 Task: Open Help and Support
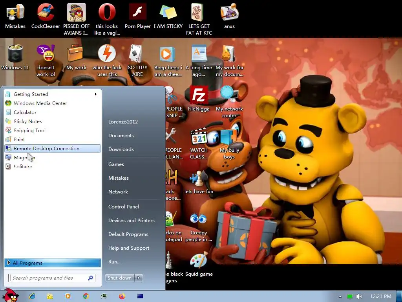point(129,248)
